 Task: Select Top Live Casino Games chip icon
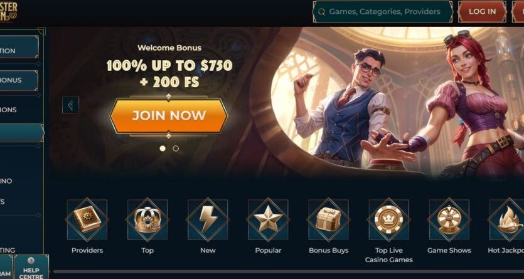pyautogui.click(x=388, y=219)
